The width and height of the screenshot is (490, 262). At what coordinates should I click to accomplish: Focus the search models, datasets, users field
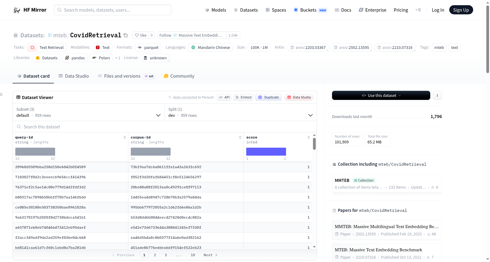click(113, 10)
